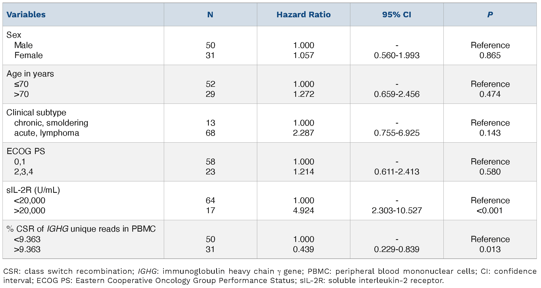Image resolution: width=541 pixels, height=288 pixels.
Task: Select the ECOG PS label
Action: coord(26,151)
